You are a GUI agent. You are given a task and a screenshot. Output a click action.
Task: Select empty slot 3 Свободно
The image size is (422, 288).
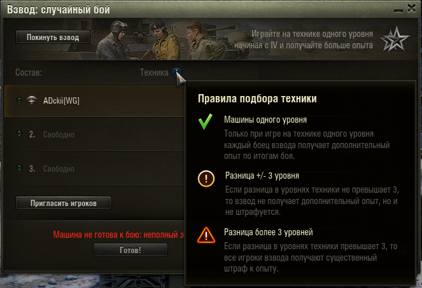tap(94, 168)
